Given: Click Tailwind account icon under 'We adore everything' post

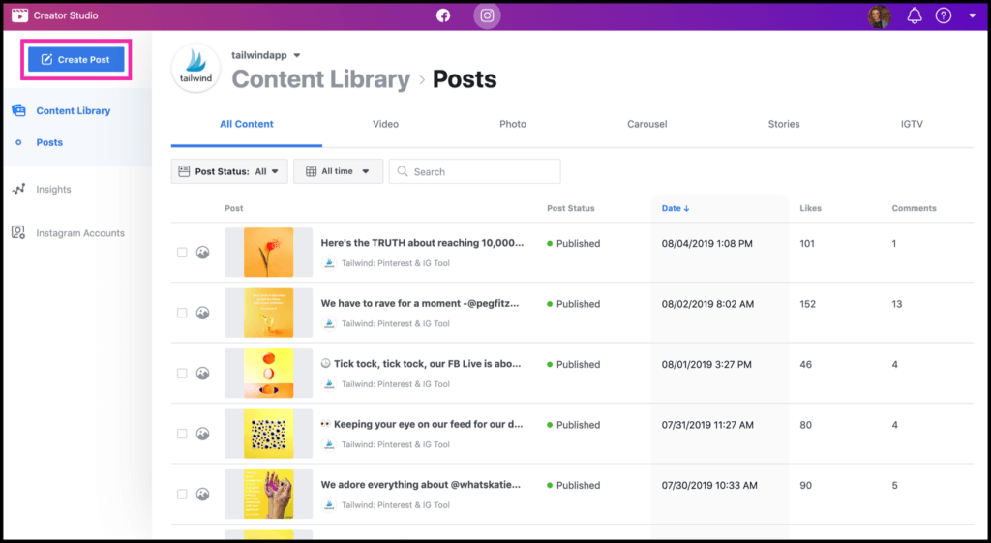Looking at the screenshot, I should click(x=329, y=505).
